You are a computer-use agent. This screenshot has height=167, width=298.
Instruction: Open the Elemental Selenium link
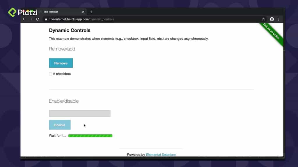coord(161,155)
